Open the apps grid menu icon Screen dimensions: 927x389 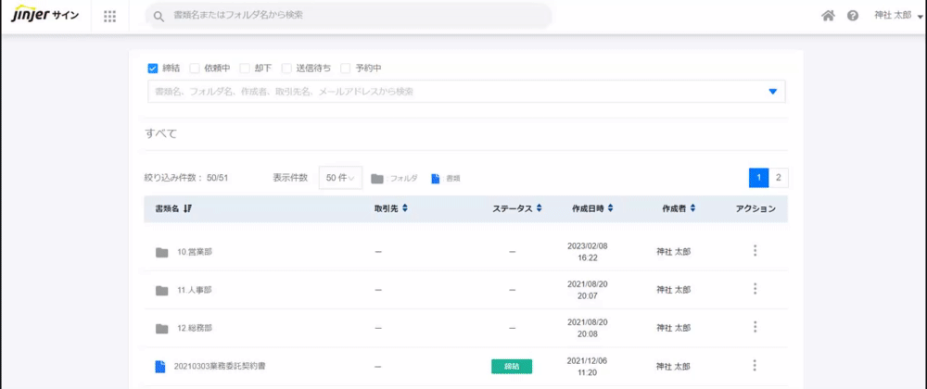click(x=109, y=16)
